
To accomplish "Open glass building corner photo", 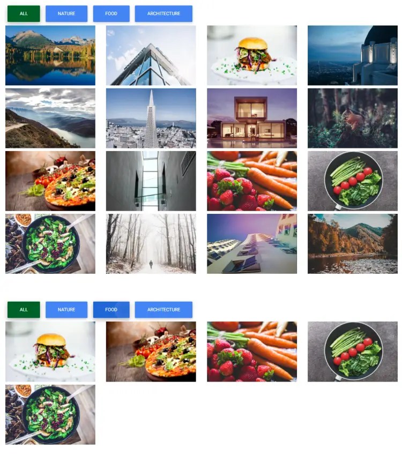I will [151, 55].
